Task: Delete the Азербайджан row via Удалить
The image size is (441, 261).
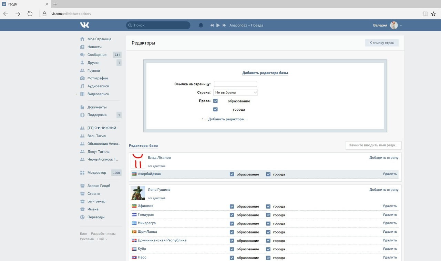Action: [390, 174]
